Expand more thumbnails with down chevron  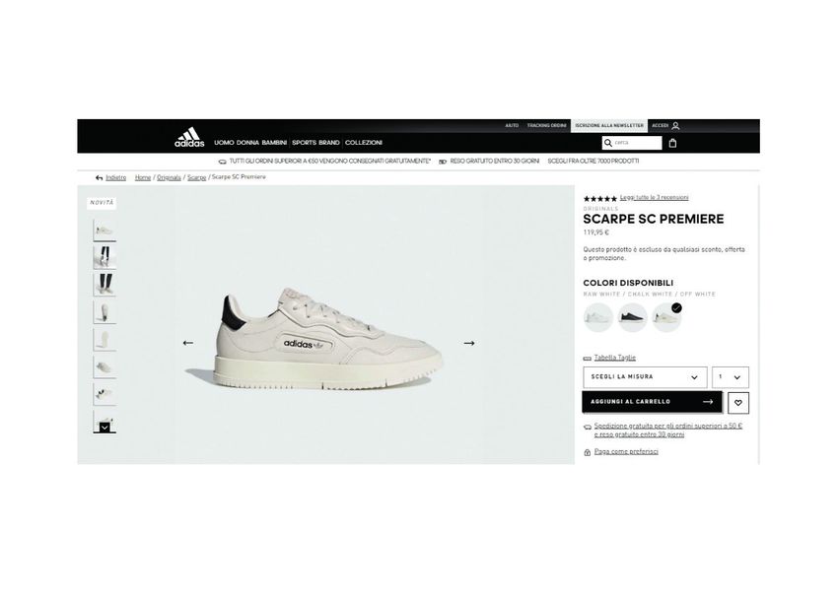tap(105, 428)
